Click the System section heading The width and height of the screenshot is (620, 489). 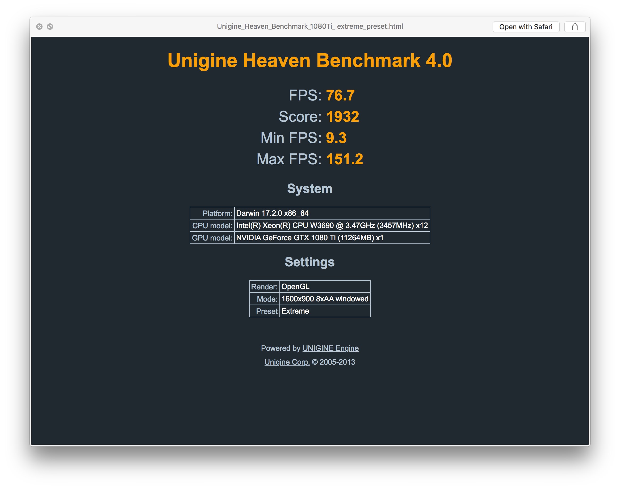click(x=309, y=189)
